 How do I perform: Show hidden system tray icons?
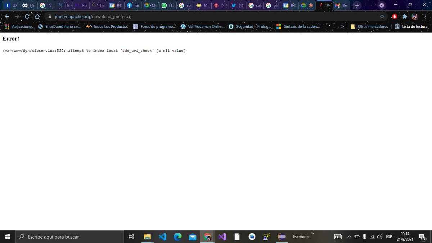(x=349, y=237)
